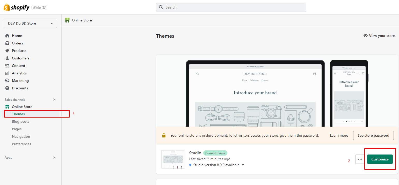The width and height of the screenshot is (399, 185).
Task: Click the blue dot update indicator
Action: [190, 165]
